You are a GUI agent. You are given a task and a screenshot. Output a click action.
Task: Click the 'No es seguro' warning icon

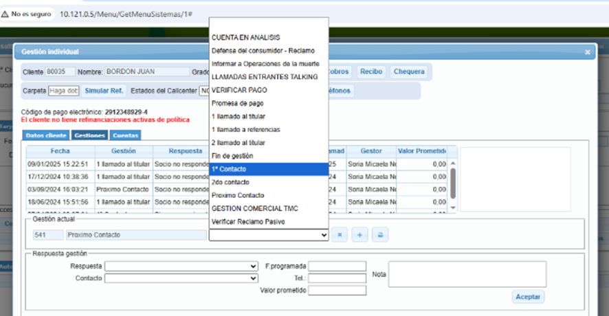[x=5, y=14]
